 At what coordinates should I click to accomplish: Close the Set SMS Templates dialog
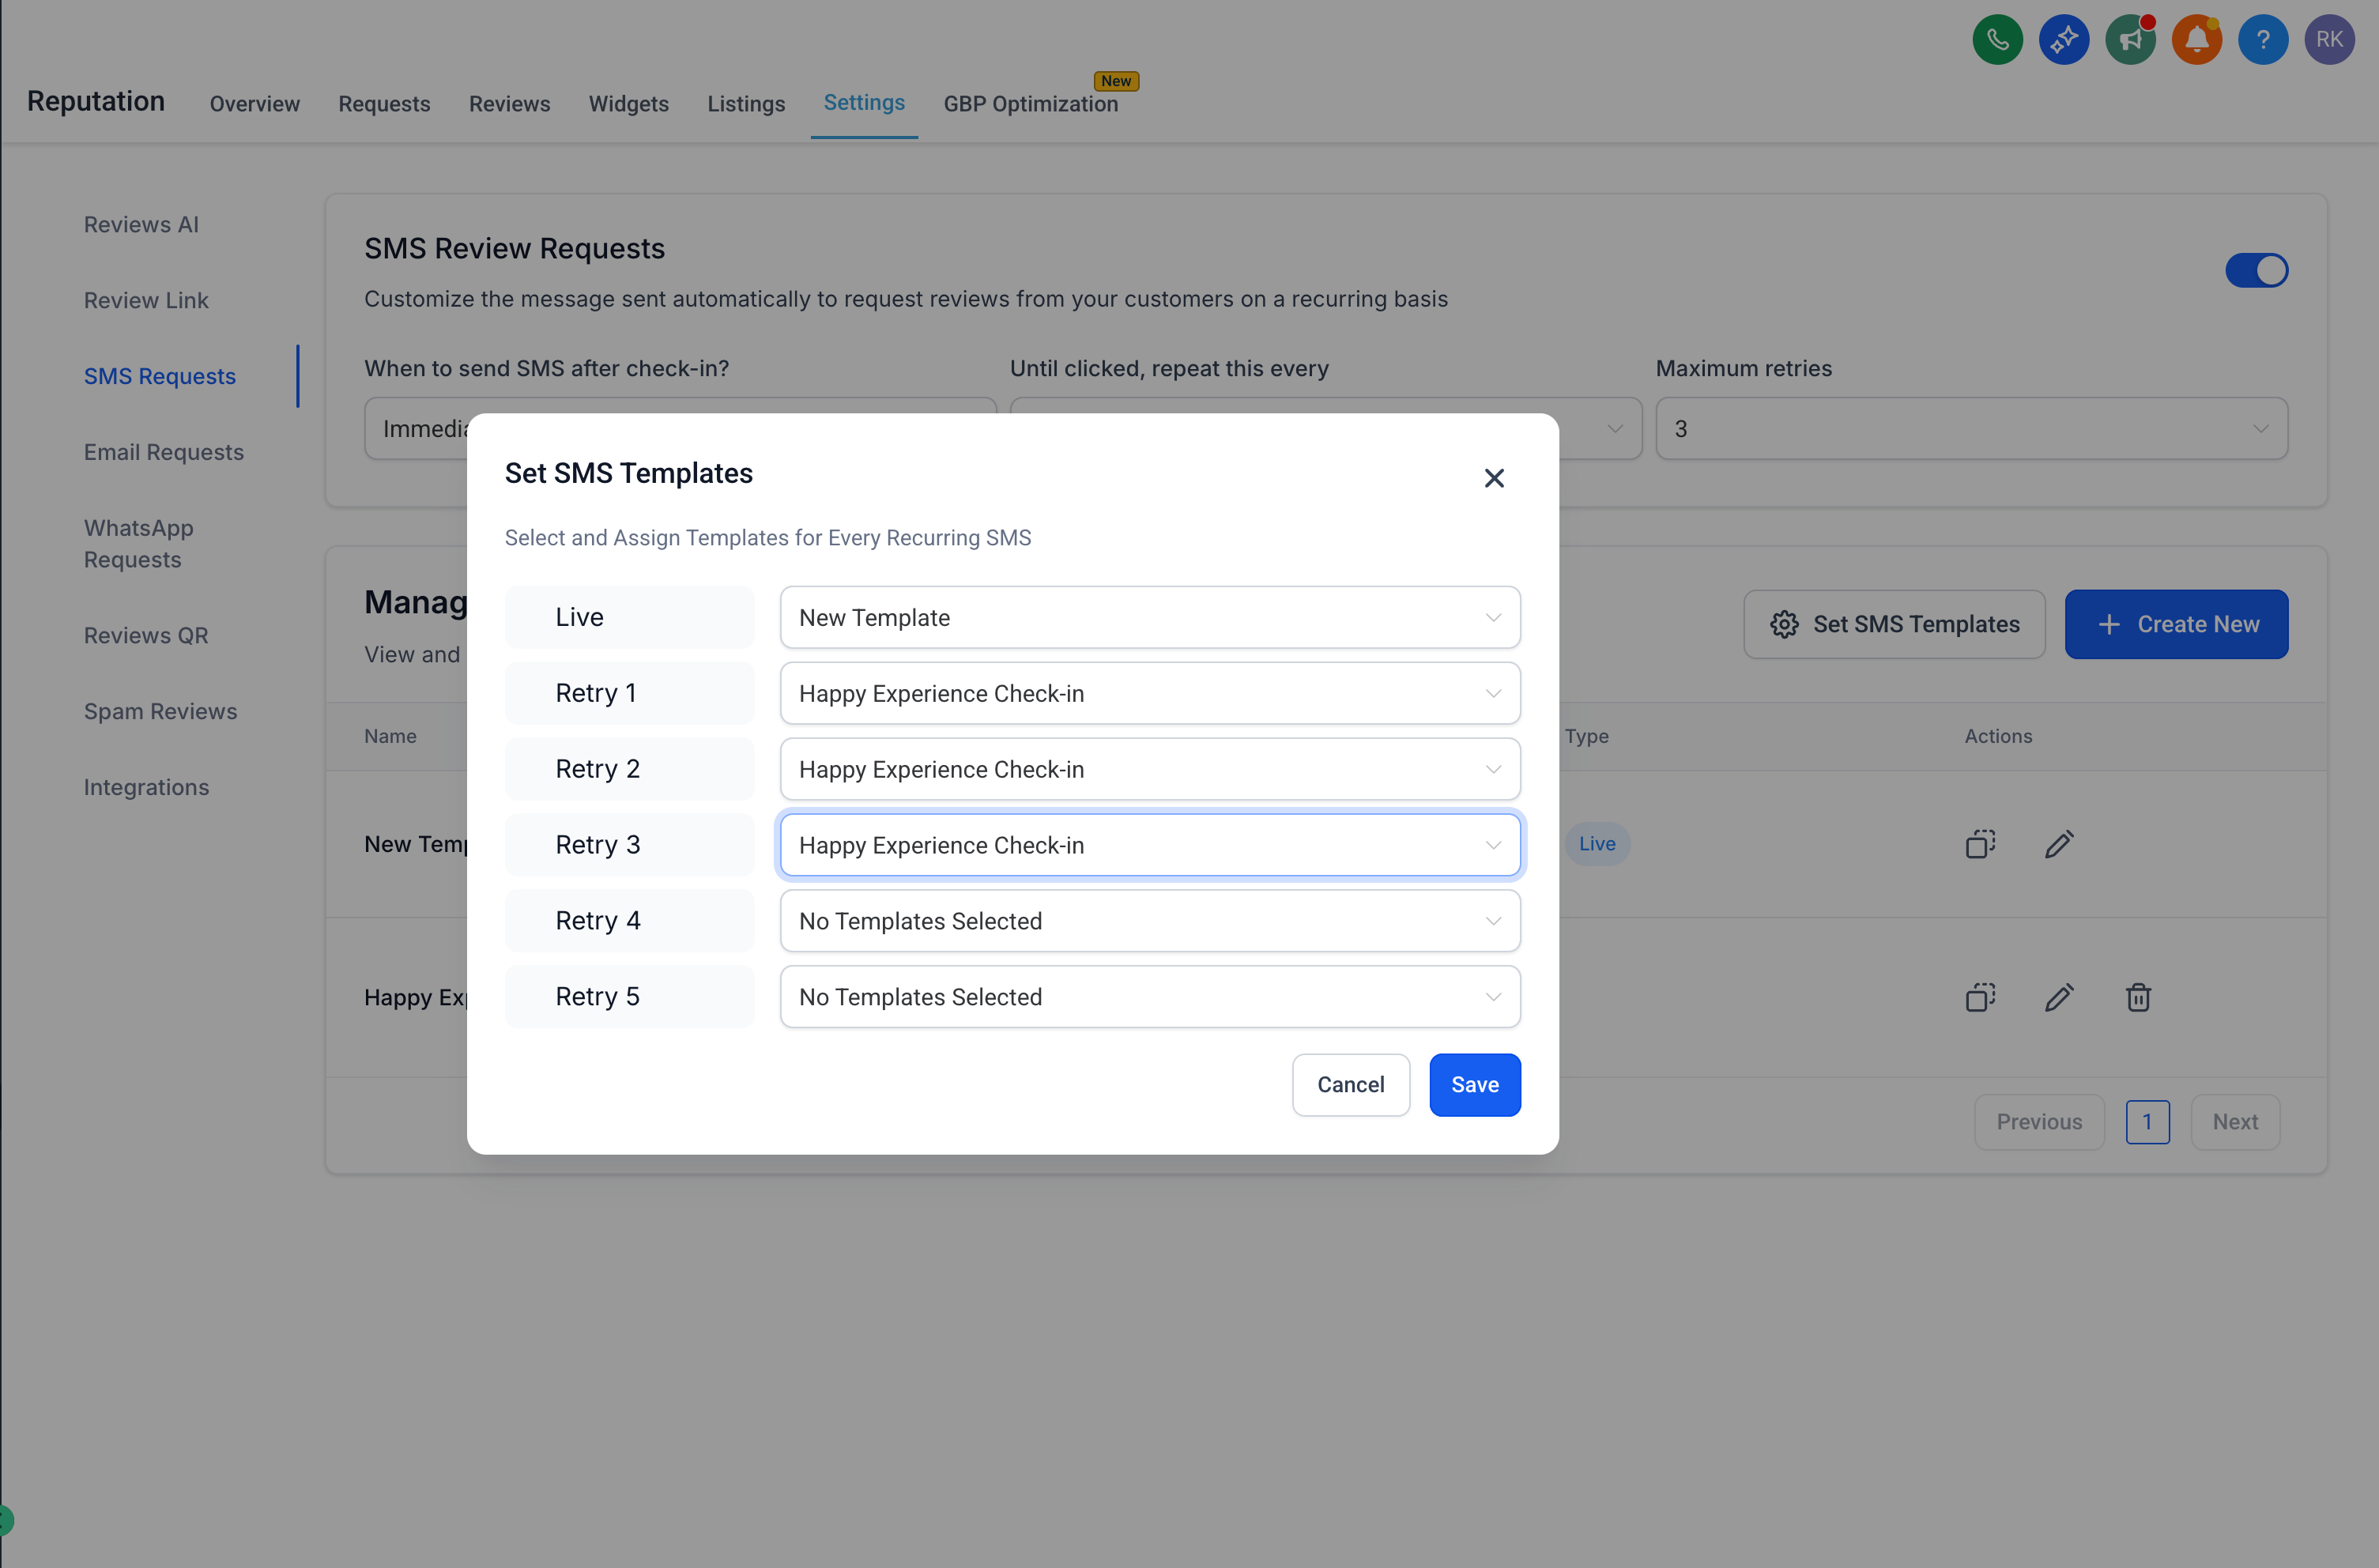[x=1493, y=478]
